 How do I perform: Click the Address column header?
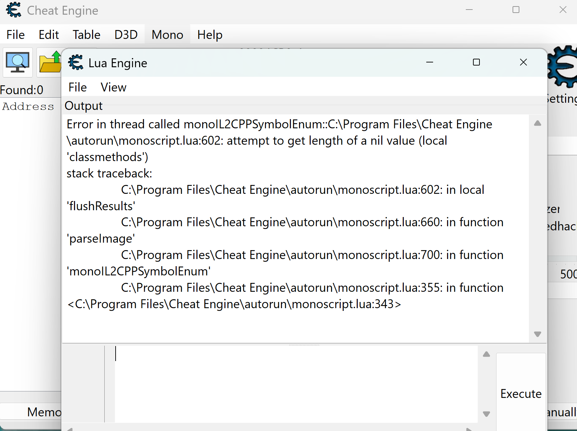point(28,106)
